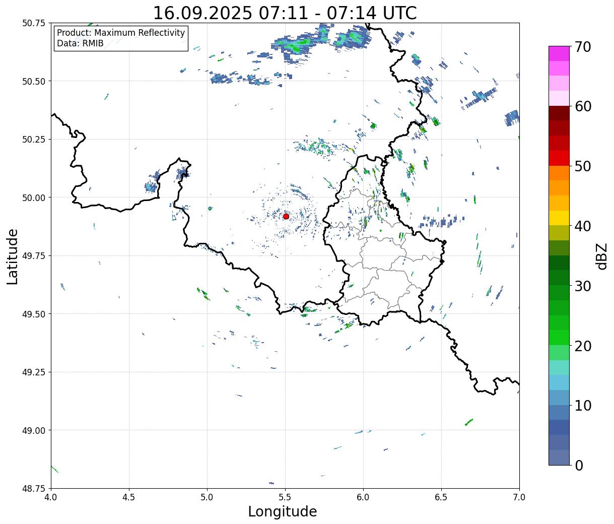Click the magenta top colorbar segment
The width and height of the screenshot is (614, 524).
tap(559, 53)
